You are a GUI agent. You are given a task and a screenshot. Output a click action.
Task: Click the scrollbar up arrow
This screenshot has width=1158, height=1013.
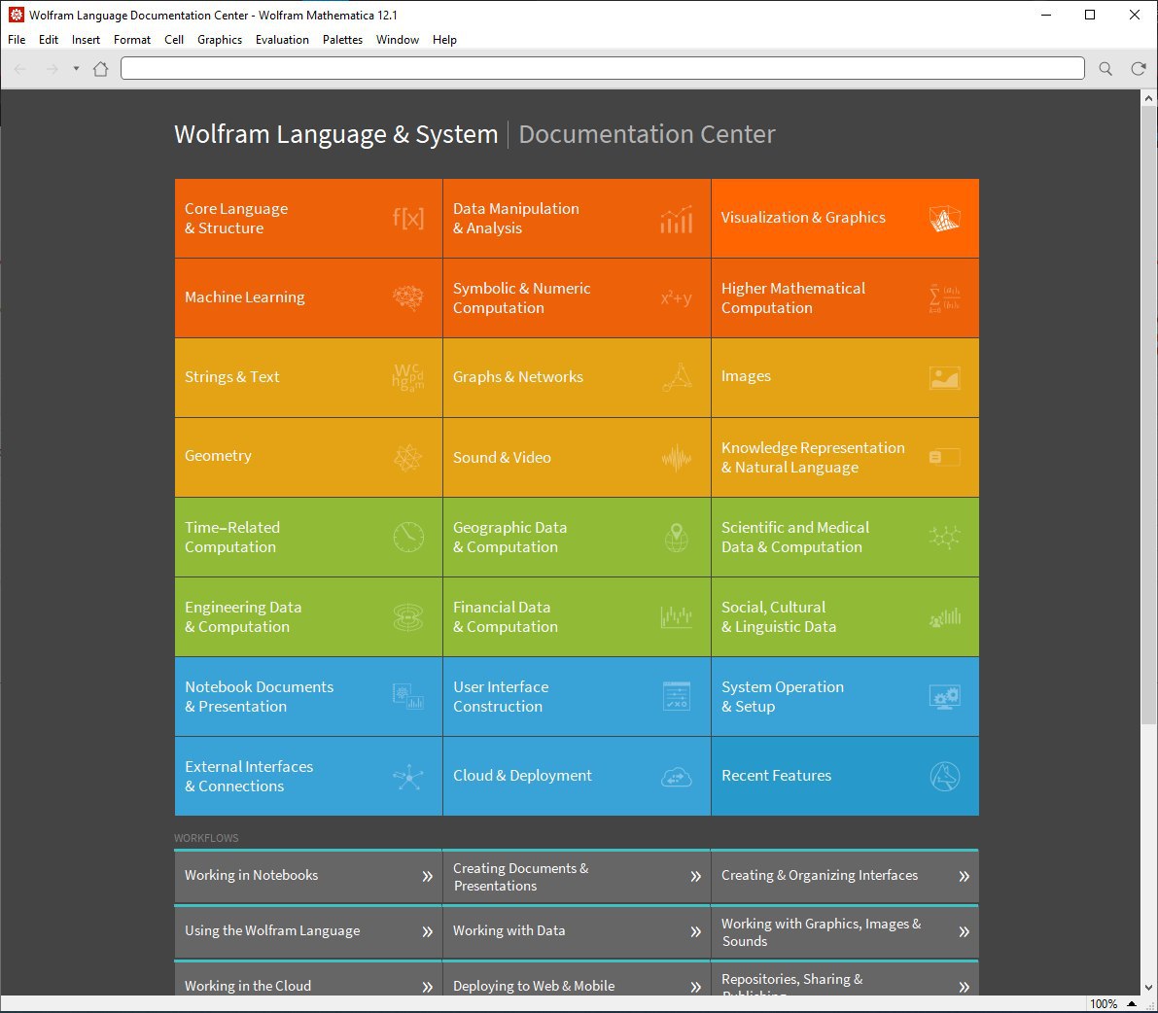pyautogui.click(x=1148, y=97)
